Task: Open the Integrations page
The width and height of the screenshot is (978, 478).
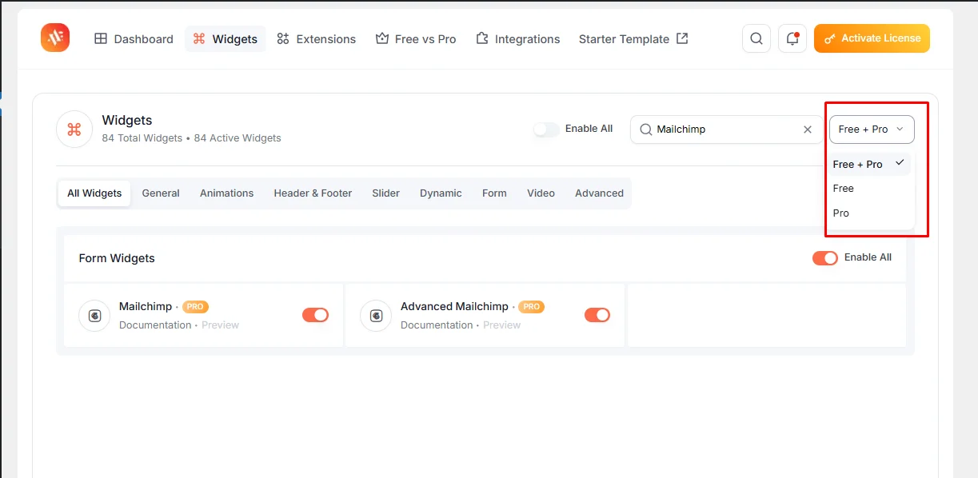Action: (x=517, y=39)
